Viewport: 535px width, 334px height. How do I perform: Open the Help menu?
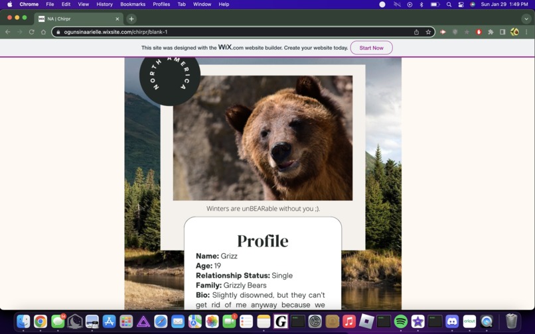coord(224,5)
